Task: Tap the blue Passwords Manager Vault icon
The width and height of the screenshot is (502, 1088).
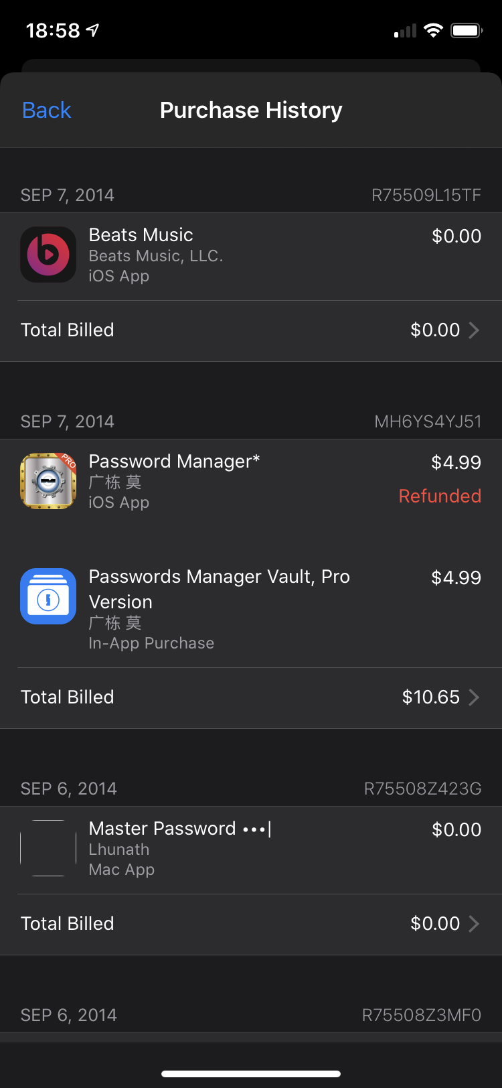Action: tap(48, 596)
